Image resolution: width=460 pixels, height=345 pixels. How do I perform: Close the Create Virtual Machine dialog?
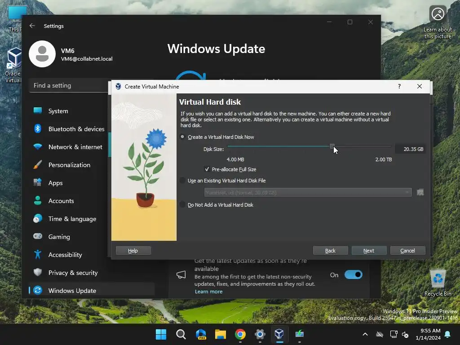(x=420, y=86)
